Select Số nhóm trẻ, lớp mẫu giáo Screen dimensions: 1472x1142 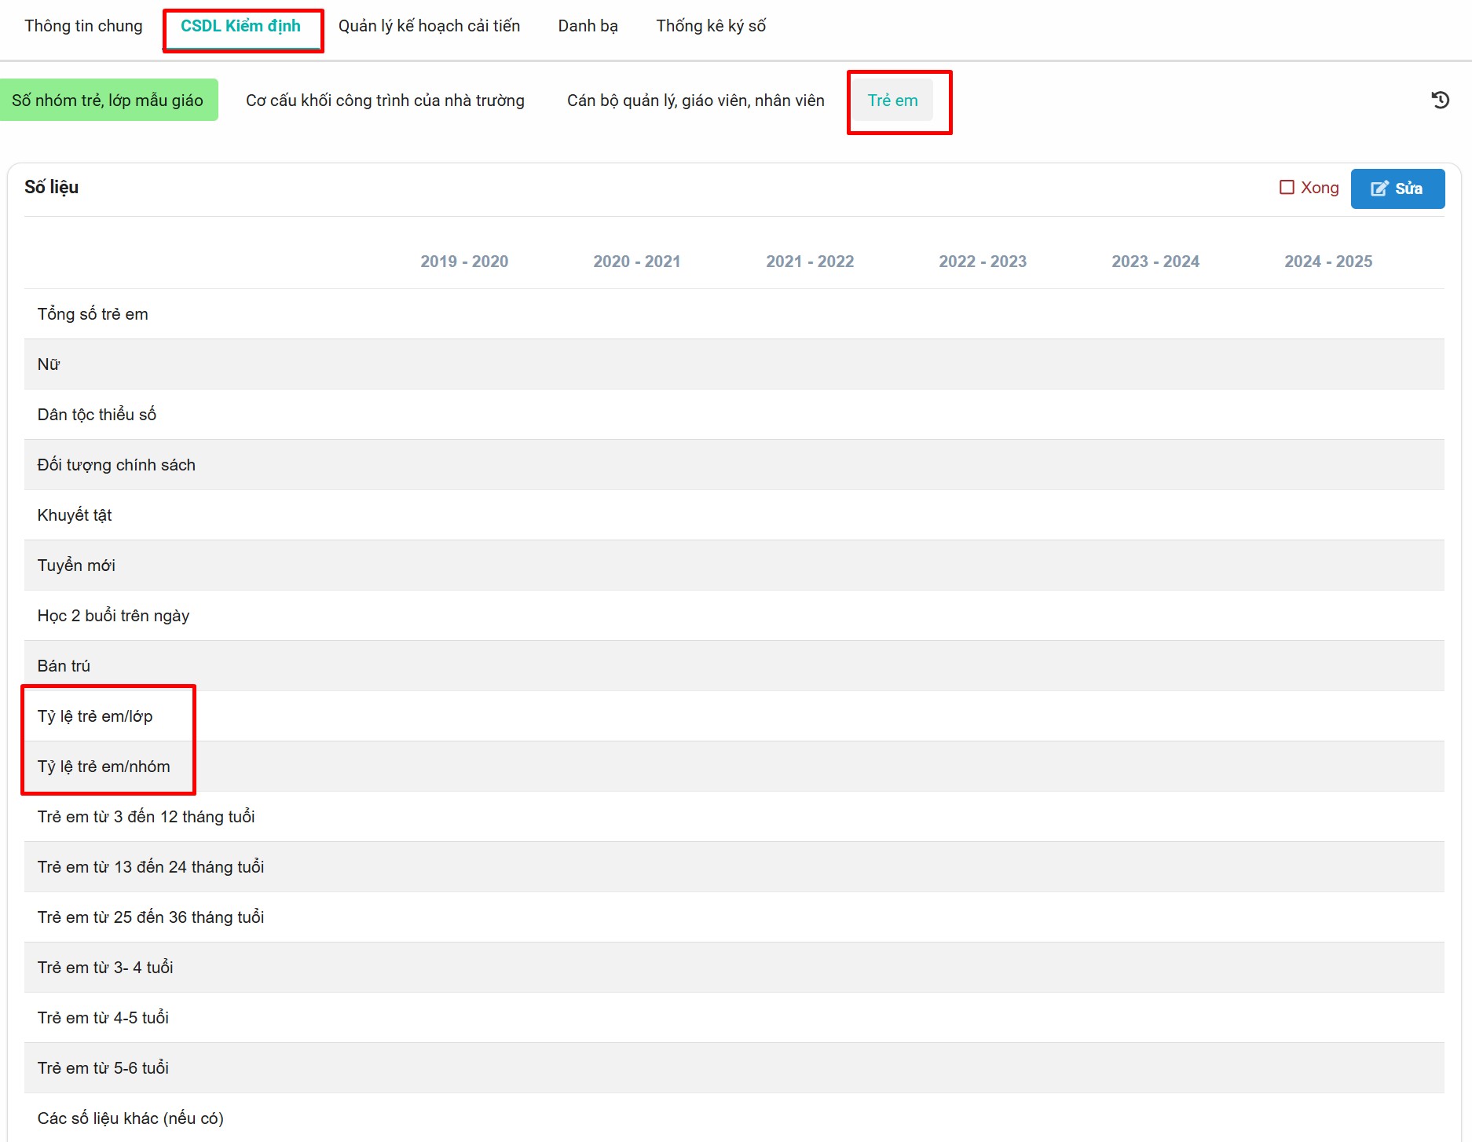tap(108, 101)
